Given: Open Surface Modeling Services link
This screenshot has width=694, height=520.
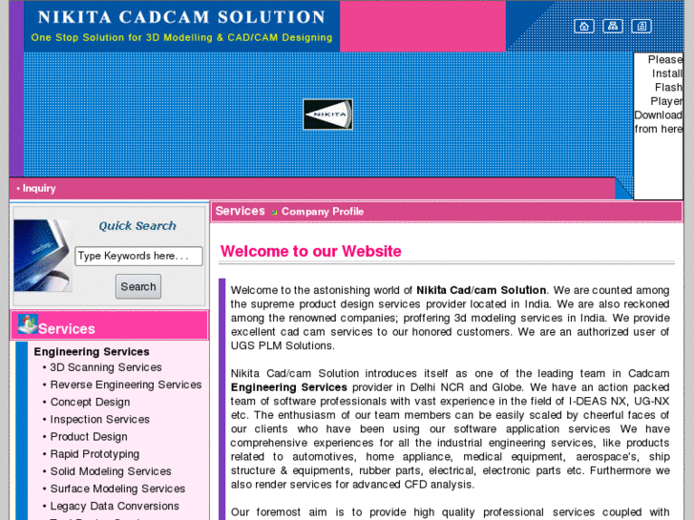Looking at the screenshot, I should coord(117,489).
